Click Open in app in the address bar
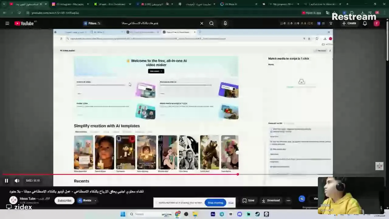The width and height of the screenshot is (389, 219). tap(312, 13)
